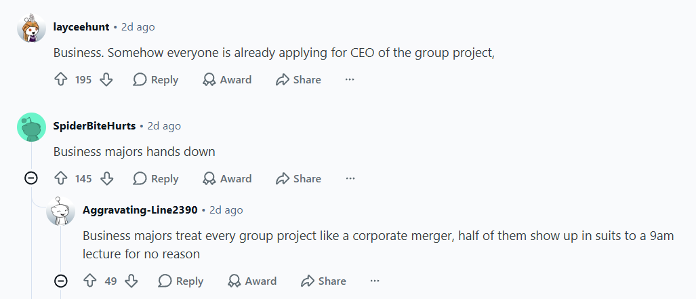Viewport: 696px width, 299px height.
Task: Open layceehunt's avatar profile
Action: (x=32, y=28)
